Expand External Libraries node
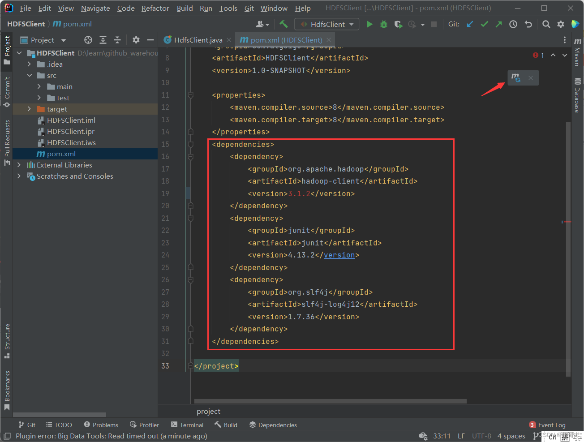Image resolution: width=584 pixels, height=442 pixels. pos(19,165)
